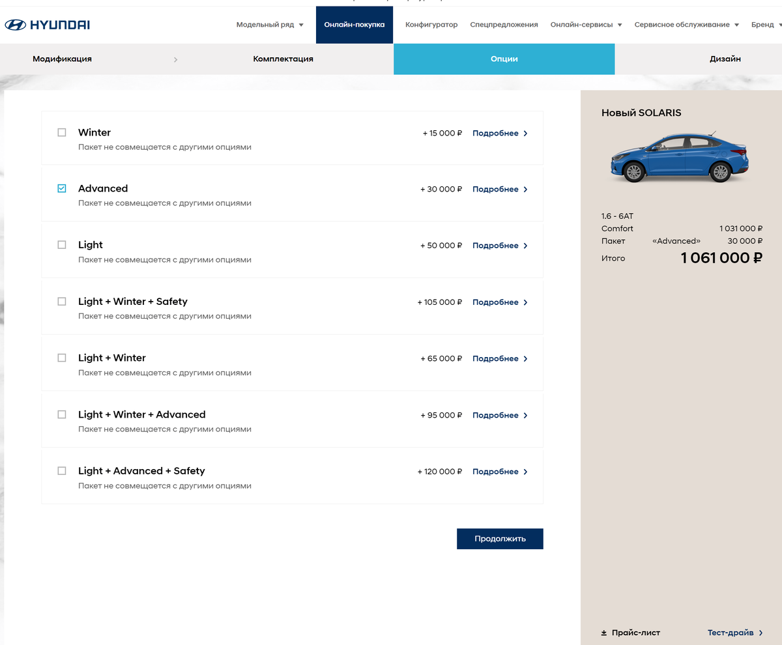Image resolution: width=782 pixels, height=645 pixels.
Task: Open Подробнее for the Advanced package
Action: click(x=495, y=190)
